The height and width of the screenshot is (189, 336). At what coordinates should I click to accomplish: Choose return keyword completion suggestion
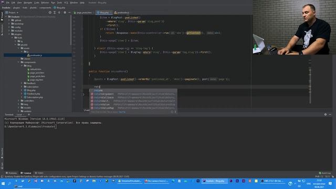pyautogui.click(x=133, y=90)
